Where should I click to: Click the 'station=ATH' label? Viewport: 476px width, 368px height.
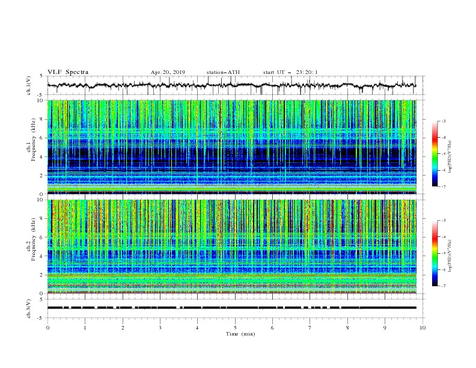tap(223, 72)
